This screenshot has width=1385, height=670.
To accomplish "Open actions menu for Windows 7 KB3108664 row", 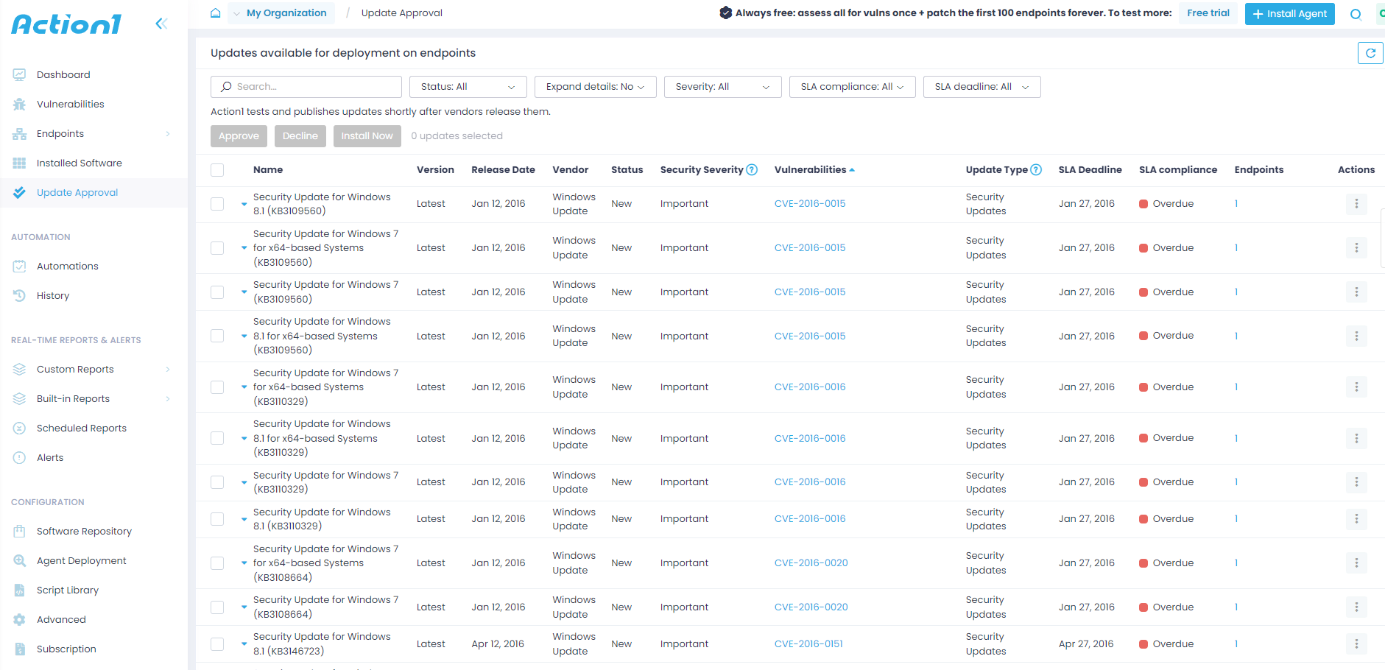I will point(1356,607).
